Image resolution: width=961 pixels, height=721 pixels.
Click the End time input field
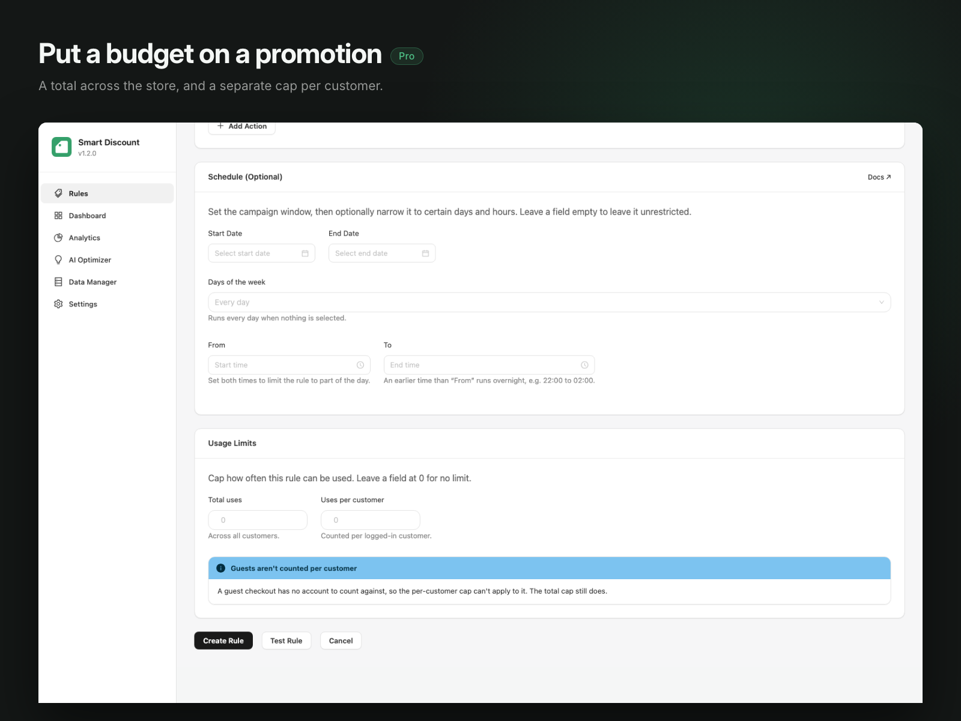tap(489, 365)
